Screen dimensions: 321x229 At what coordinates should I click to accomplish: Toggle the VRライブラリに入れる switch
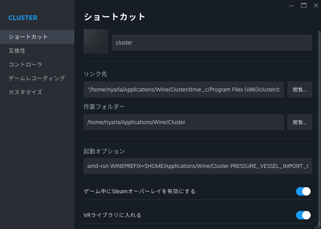(303, 215)
